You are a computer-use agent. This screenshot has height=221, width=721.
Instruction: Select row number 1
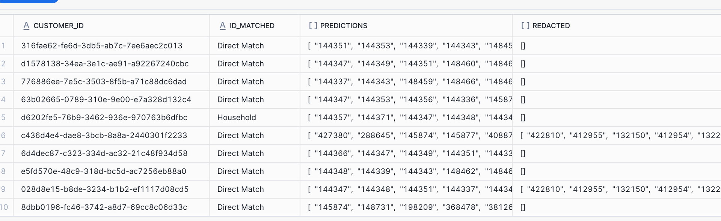pyautogui.click(x=3, y=46)
